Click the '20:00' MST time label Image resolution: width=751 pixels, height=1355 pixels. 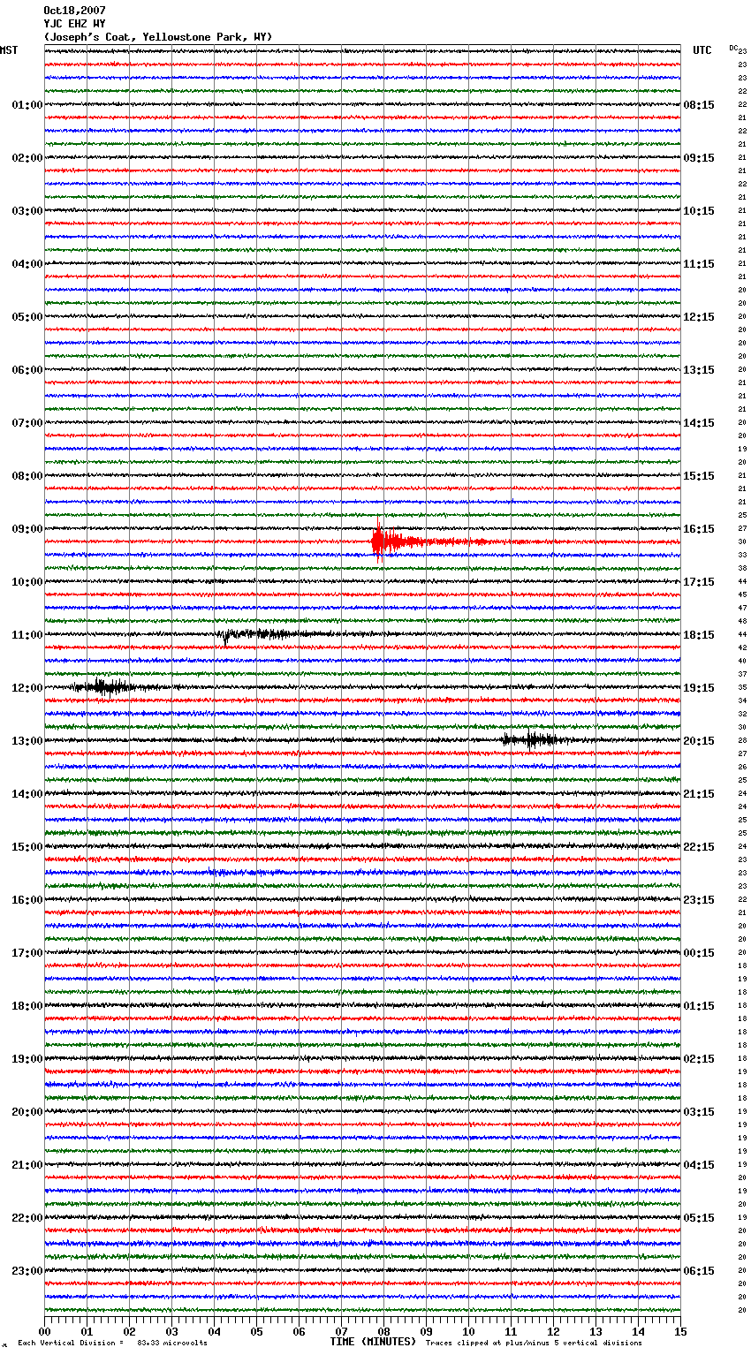[27, 1112]
